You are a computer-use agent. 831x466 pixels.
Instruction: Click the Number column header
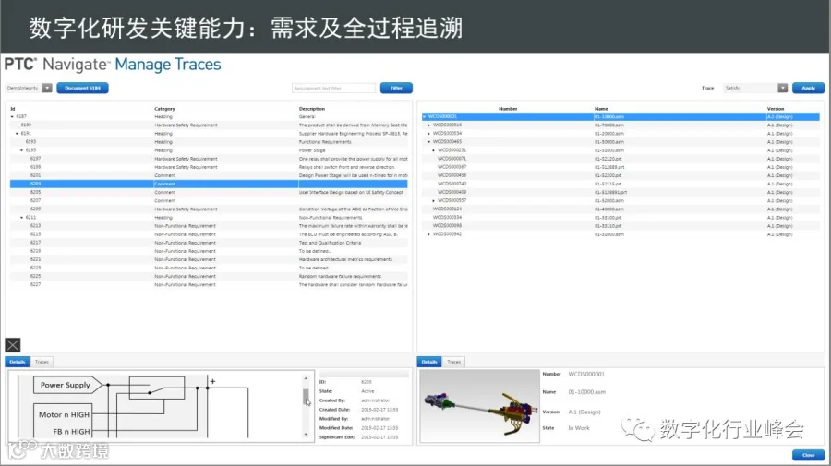508,109
